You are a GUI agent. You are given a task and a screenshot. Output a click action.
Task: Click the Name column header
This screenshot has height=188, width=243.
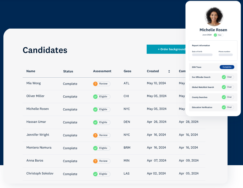pos(31,71)
